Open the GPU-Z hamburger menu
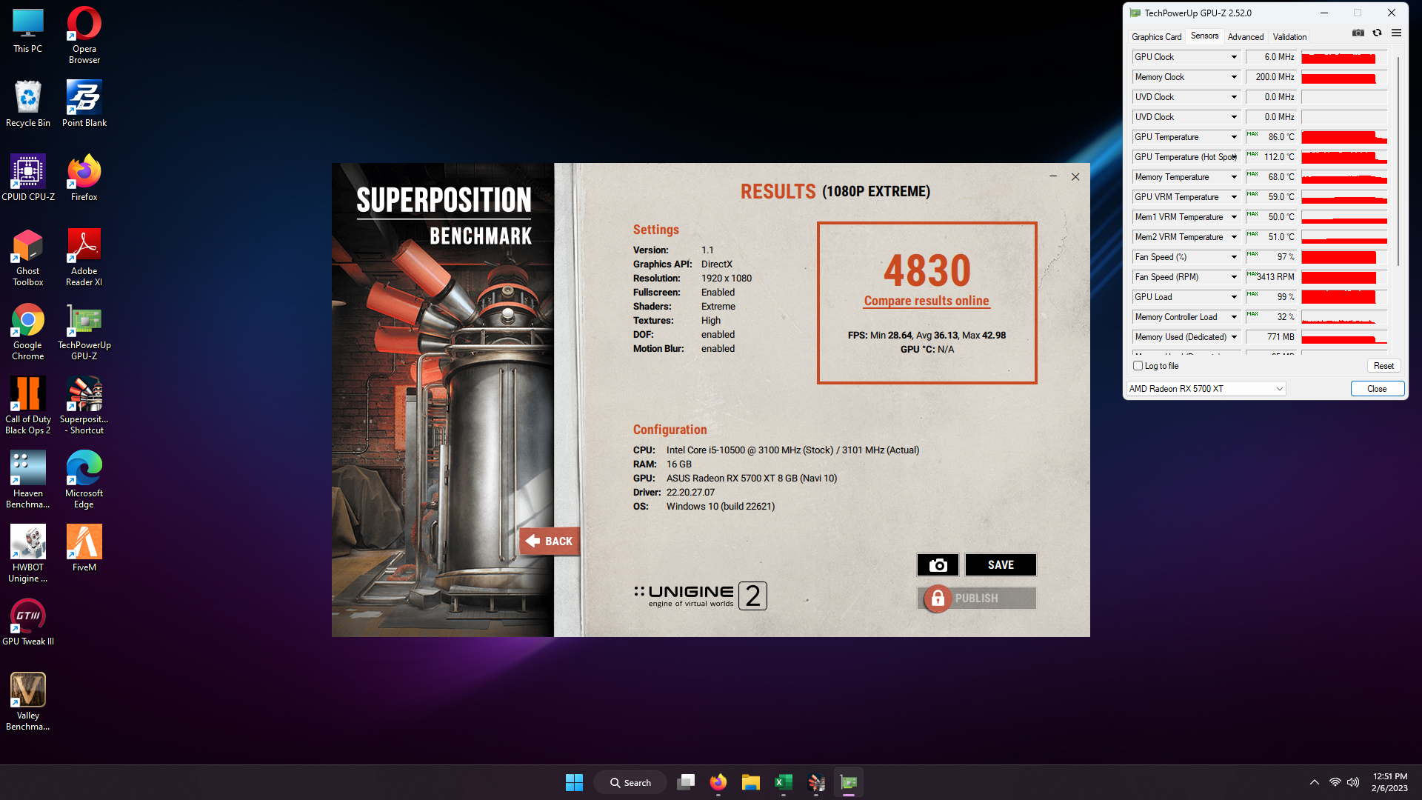The width and height of the screenshot is (1422, 800). [1396, 33]
